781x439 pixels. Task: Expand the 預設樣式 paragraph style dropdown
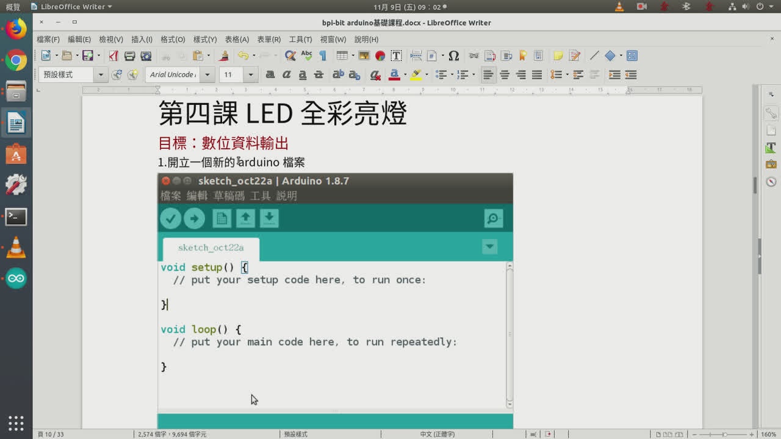(101, 75)
